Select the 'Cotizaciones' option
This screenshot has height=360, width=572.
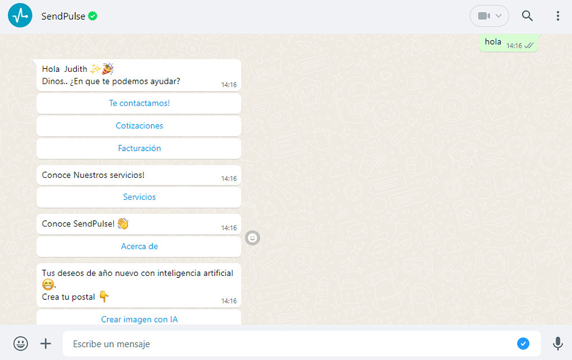click(139, 126)
